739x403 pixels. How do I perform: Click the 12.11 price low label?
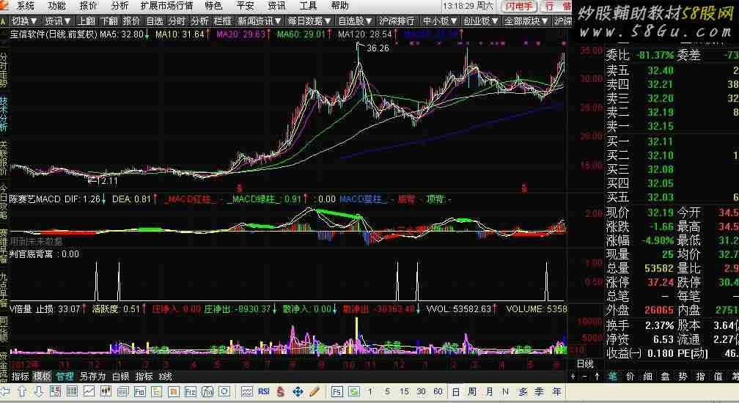pyautogui.click(x=106, y=180)
